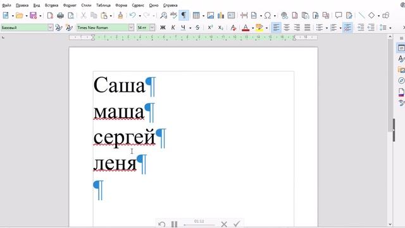Insert a table using the grid icon
The width and height of the screenshot is (405, 228).
point(196,15)
